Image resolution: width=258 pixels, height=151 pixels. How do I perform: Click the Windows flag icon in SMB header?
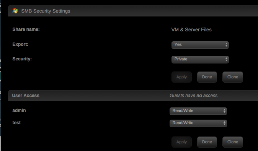[15, 11]
